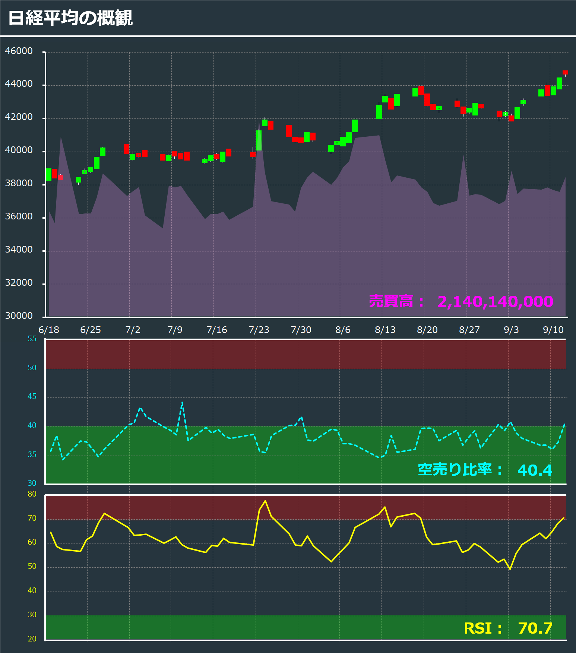Screen dimensions: 576x653
Task: Select the yellow 70 RSI axis label
Action: point(32,518)
